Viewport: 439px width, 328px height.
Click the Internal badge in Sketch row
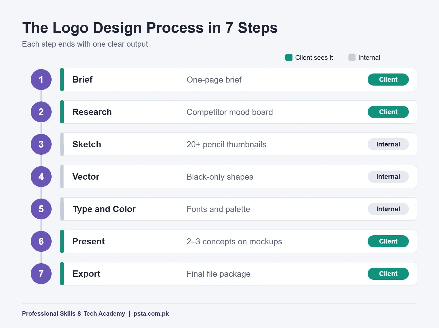[x=388, y=144]
